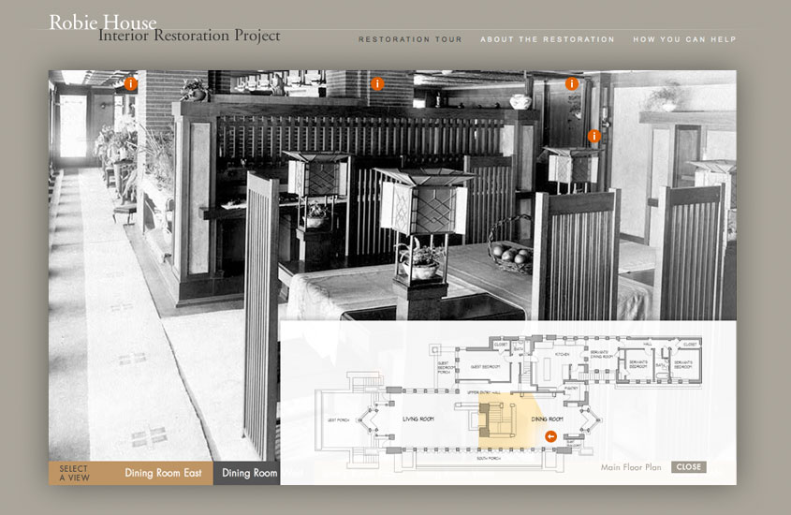The height and width of the screenshot is (515, 791).
Task: Open topmost info marker on the dark cabinet
Action: click(x=572, y=83)
